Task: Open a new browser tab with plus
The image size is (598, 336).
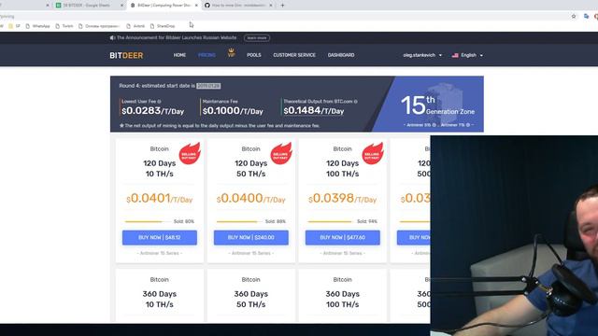Action: pos(282,6)
